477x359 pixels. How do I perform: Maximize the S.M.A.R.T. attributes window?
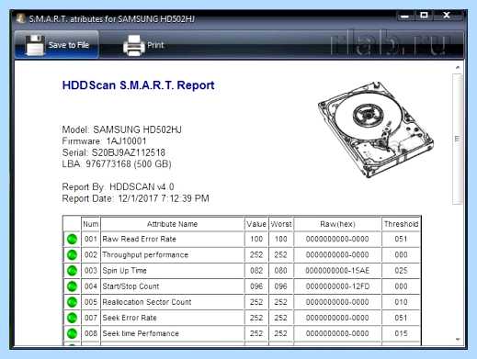[x=424, y=16]
